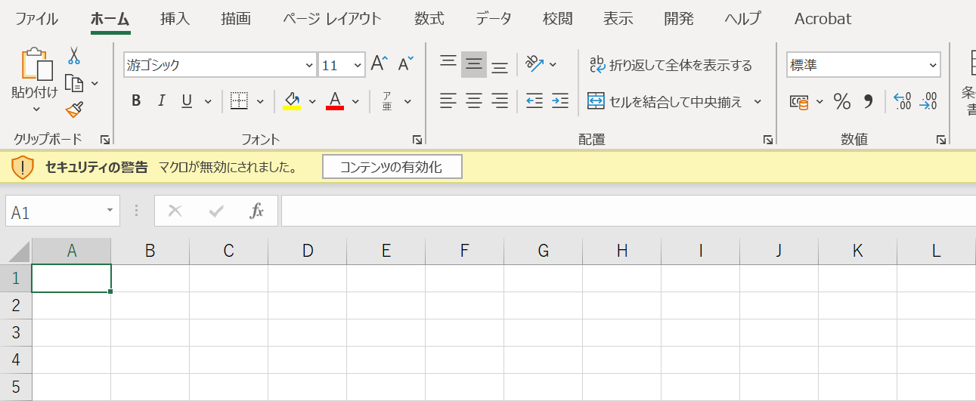
Task: Open Insert Function fx icon
Action: [257, 211]
